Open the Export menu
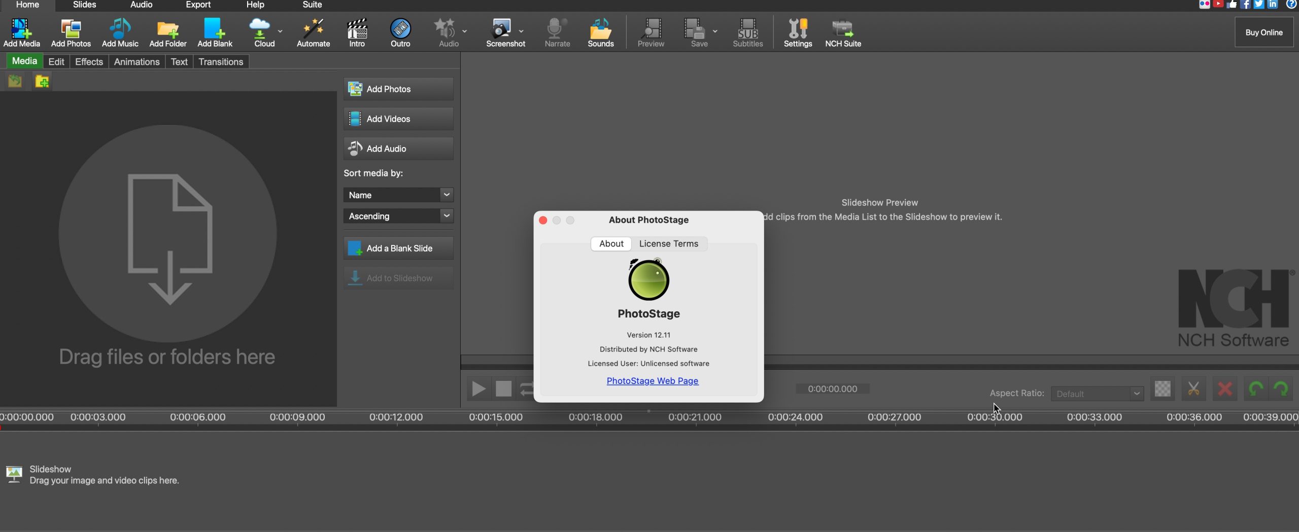The width and height of the screenshot is (1299, 532). 198,5
